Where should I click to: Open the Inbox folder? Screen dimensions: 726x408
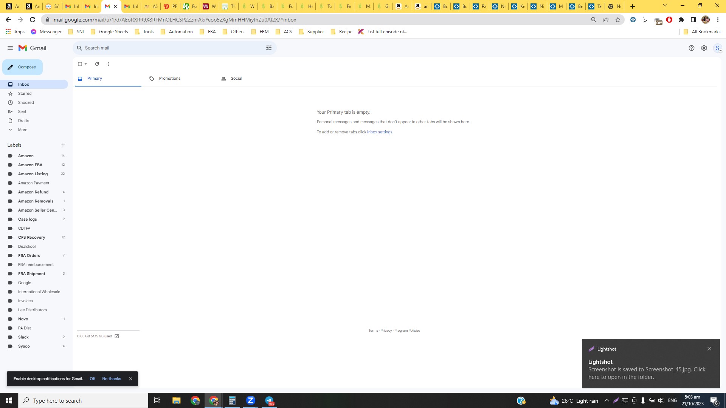pyautogui.click(x=34, y=85)
